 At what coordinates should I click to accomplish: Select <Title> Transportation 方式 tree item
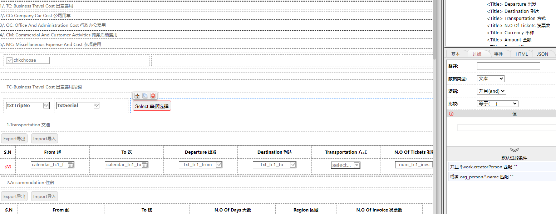click(x=516, y=19)
